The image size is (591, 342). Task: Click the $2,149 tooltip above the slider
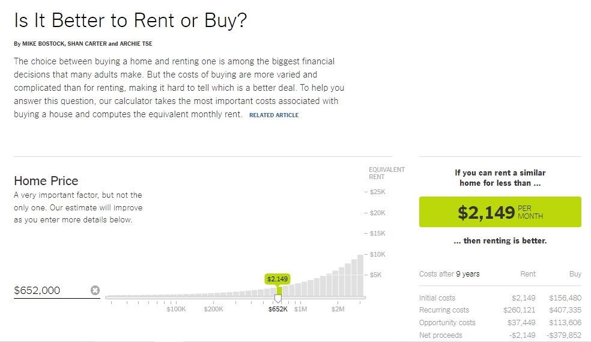[277, 279]
